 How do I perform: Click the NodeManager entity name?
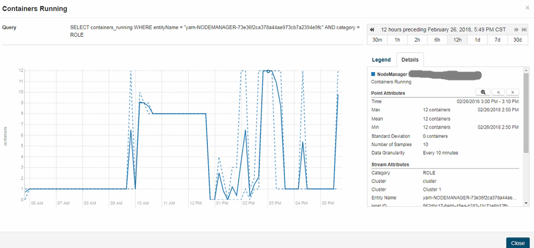pos(392,74)
